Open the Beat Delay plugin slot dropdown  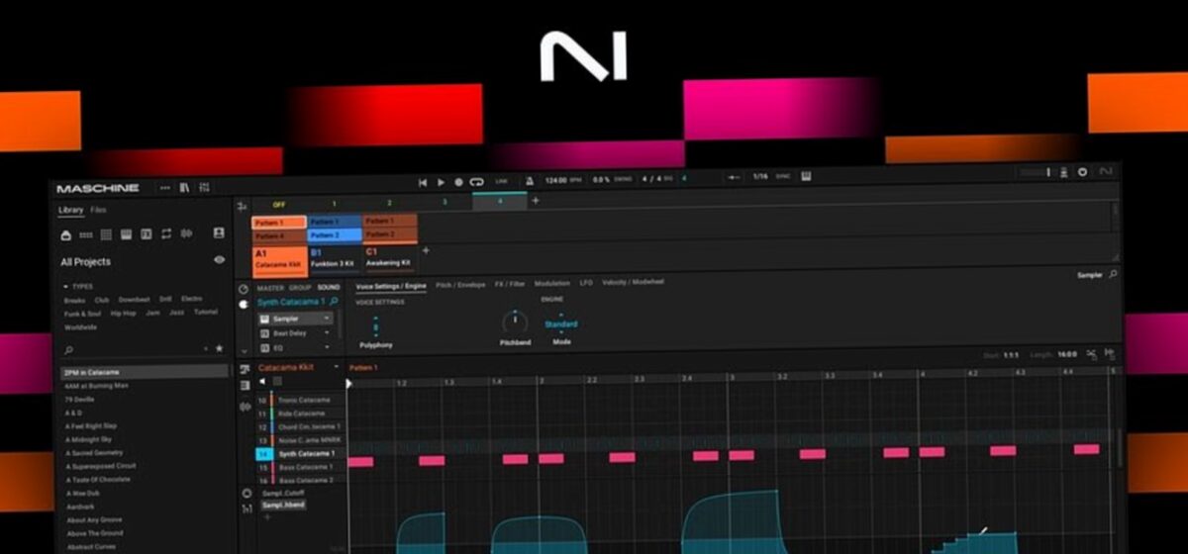pos(327,333)
